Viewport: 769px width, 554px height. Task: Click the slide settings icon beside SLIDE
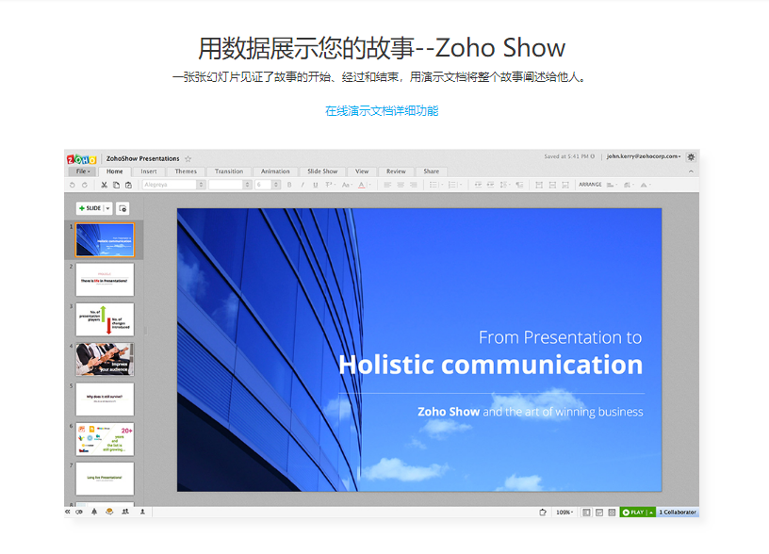tap(123, 208)
